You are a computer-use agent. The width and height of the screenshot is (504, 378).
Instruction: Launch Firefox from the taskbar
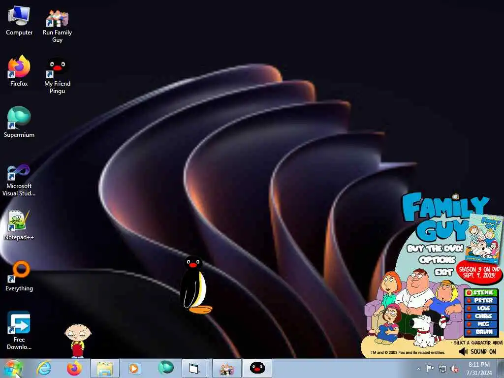pos(74,368)
